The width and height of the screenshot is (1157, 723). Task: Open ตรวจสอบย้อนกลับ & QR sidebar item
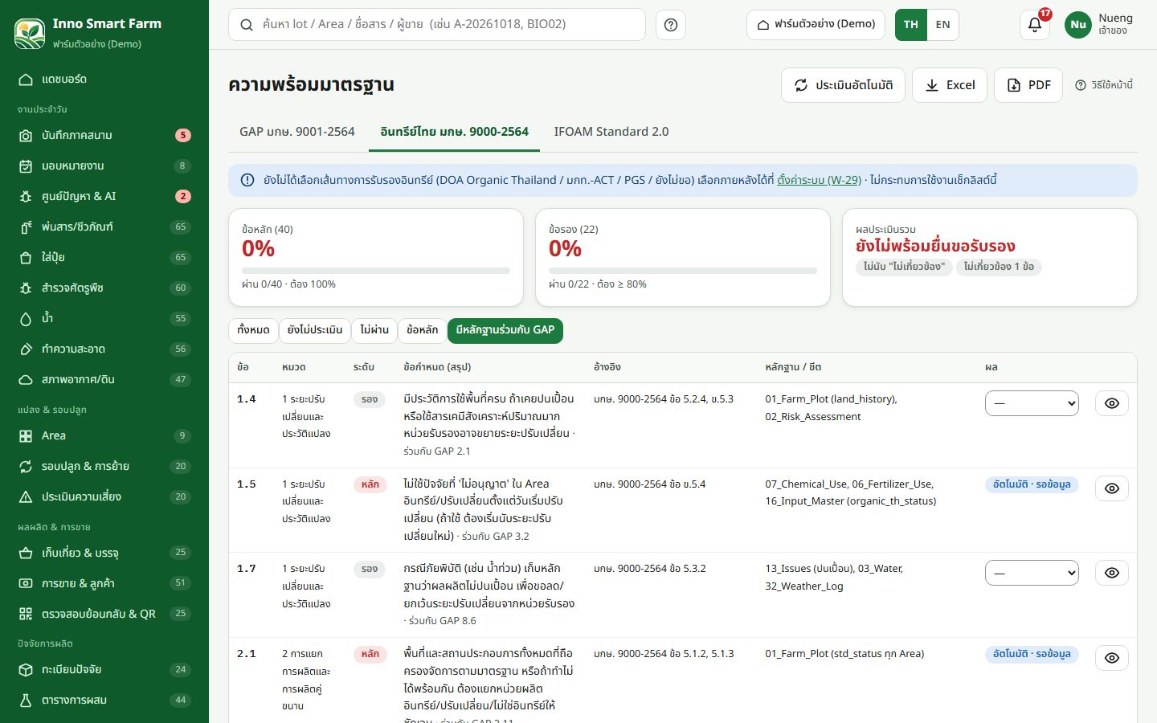104,615
